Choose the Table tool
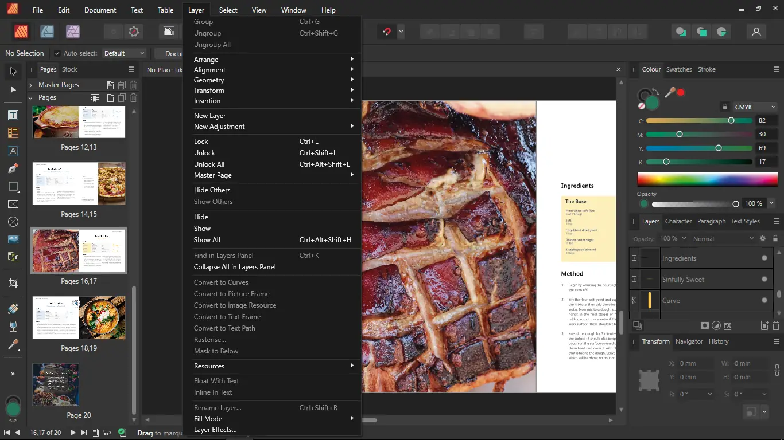Image resolution: width=784 pixels, height=440 pixels. click(x=13, y=133)
